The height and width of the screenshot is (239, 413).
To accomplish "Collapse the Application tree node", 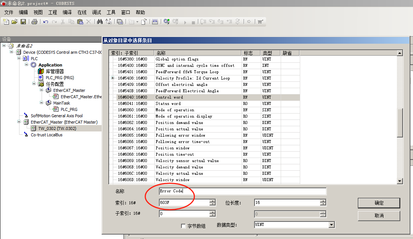I will tap(26, 65).
